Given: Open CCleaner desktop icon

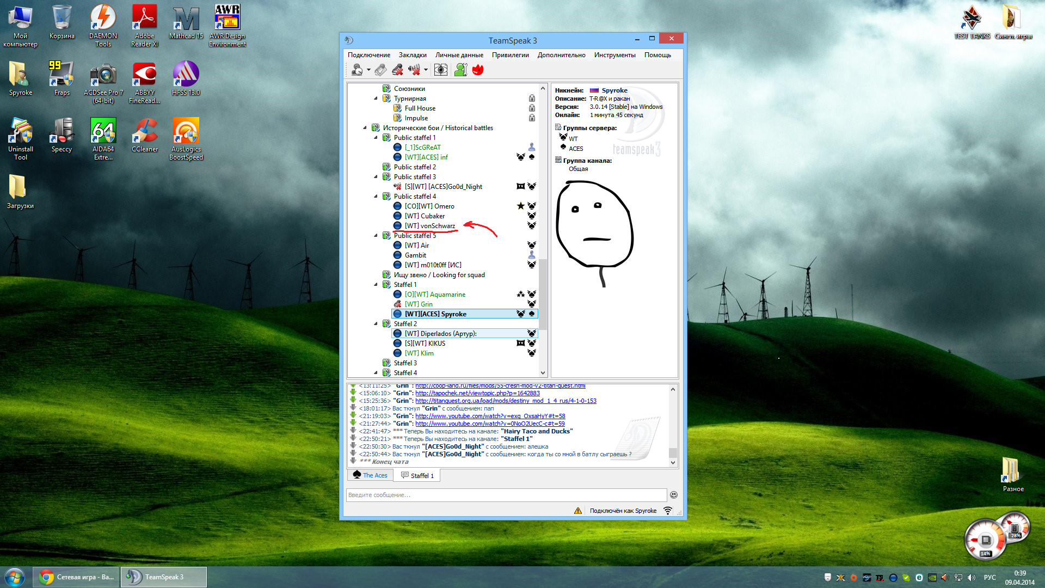Looking at the screenshot, I should point(144,135).
